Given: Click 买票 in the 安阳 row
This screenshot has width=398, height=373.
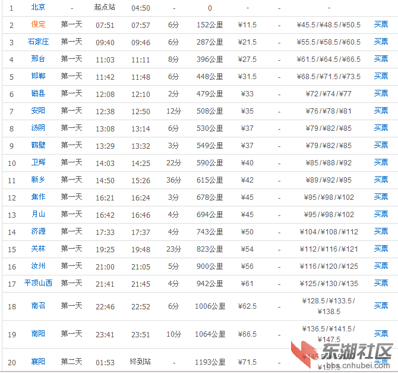Looking at the screenshot, I should coord(381,111).
